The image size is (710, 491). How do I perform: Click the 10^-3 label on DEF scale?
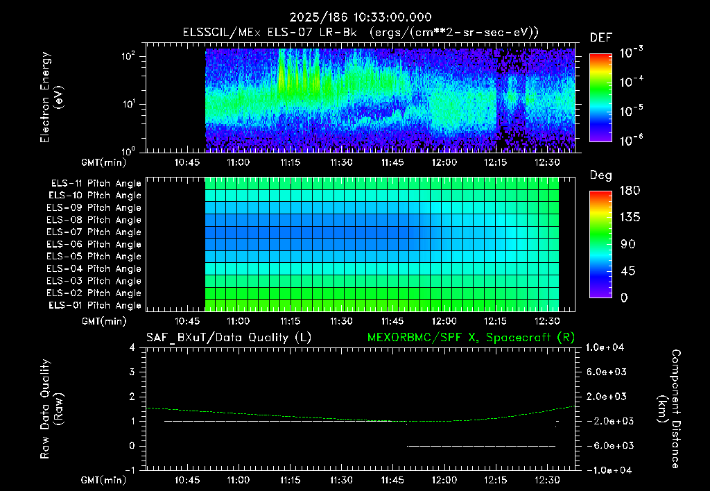631,53
